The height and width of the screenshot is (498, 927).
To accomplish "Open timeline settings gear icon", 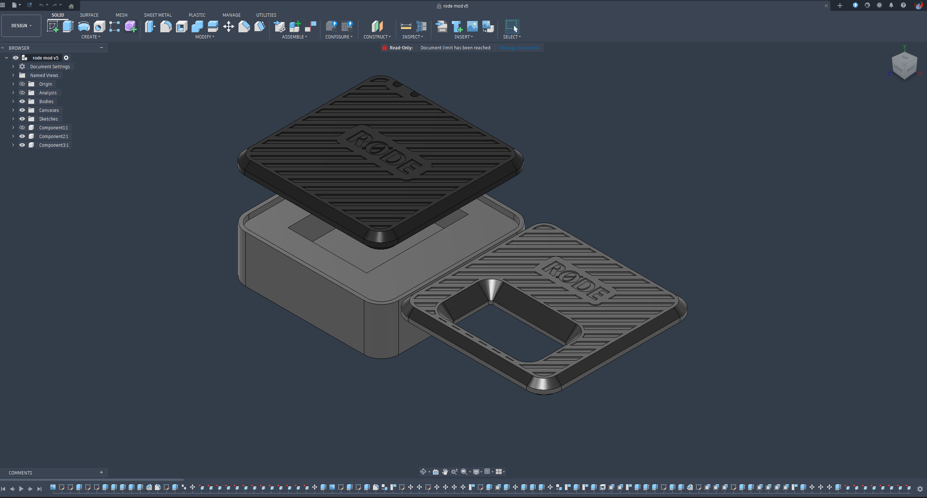I will 920,489.
